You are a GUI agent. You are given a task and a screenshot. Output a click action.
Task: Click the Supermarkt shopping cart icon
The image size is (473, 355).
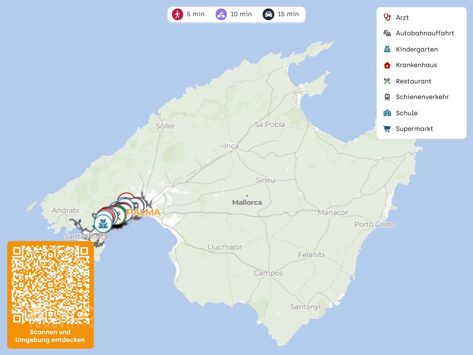point(387,129)
